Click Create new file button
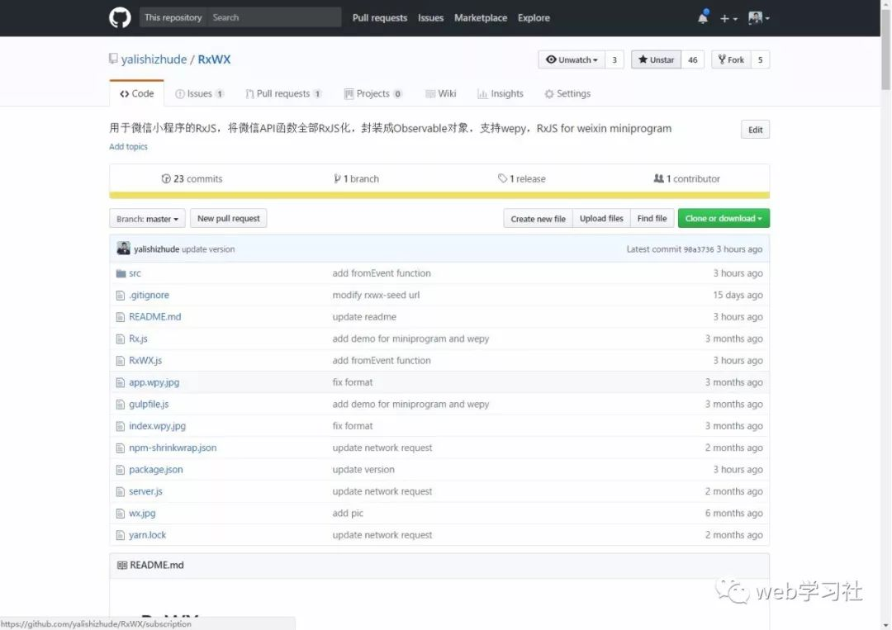 pyautogui.click(x=539, y=218)
